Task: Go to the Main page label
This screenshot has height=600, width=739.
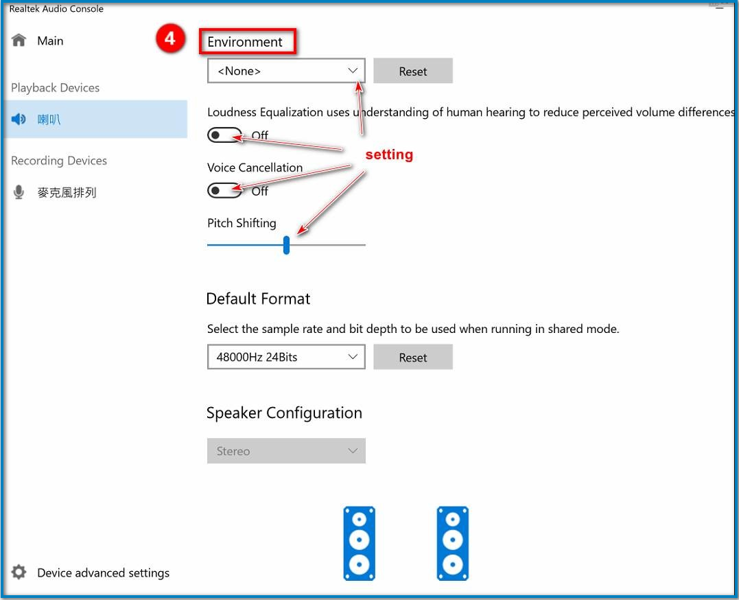Action: [50, 41]
